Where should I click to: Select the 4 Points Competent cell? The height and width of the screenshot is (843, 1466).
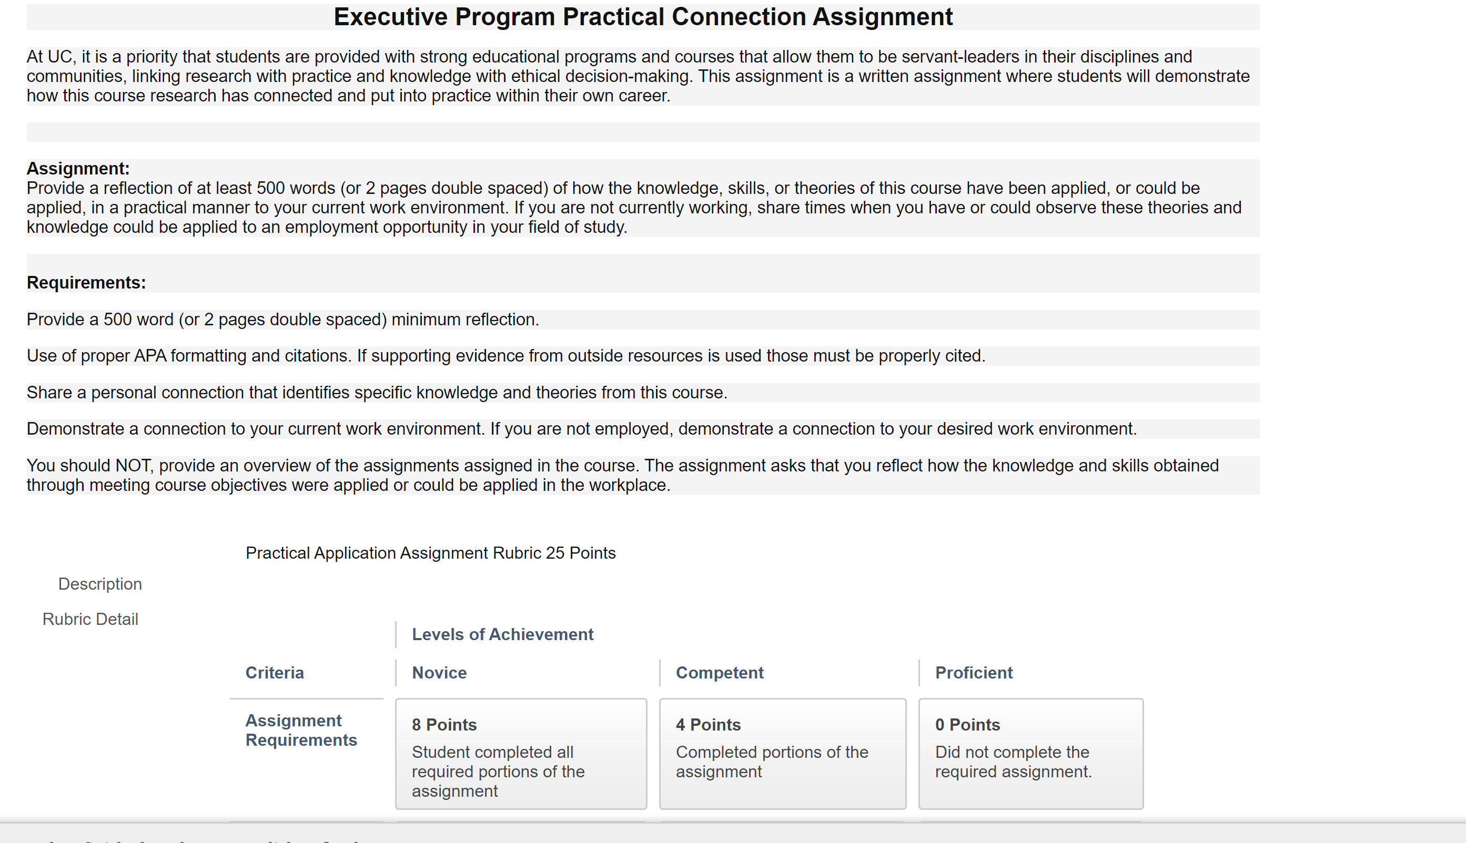(783, 753)
